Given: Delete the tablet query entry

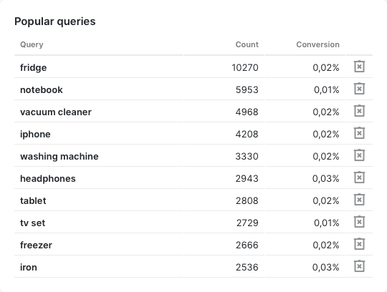Looking at the screenshot, I should 359,200.
